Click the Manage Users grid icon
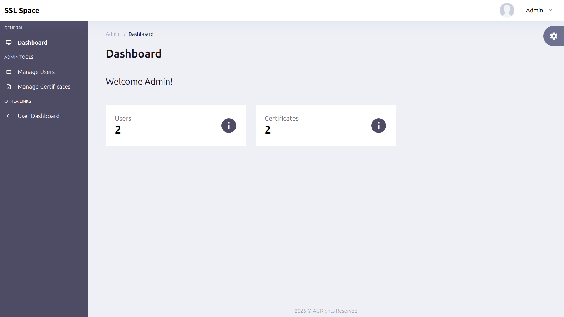Image resolution: width=564 pixels, height=317 pixels. point(9,72)
